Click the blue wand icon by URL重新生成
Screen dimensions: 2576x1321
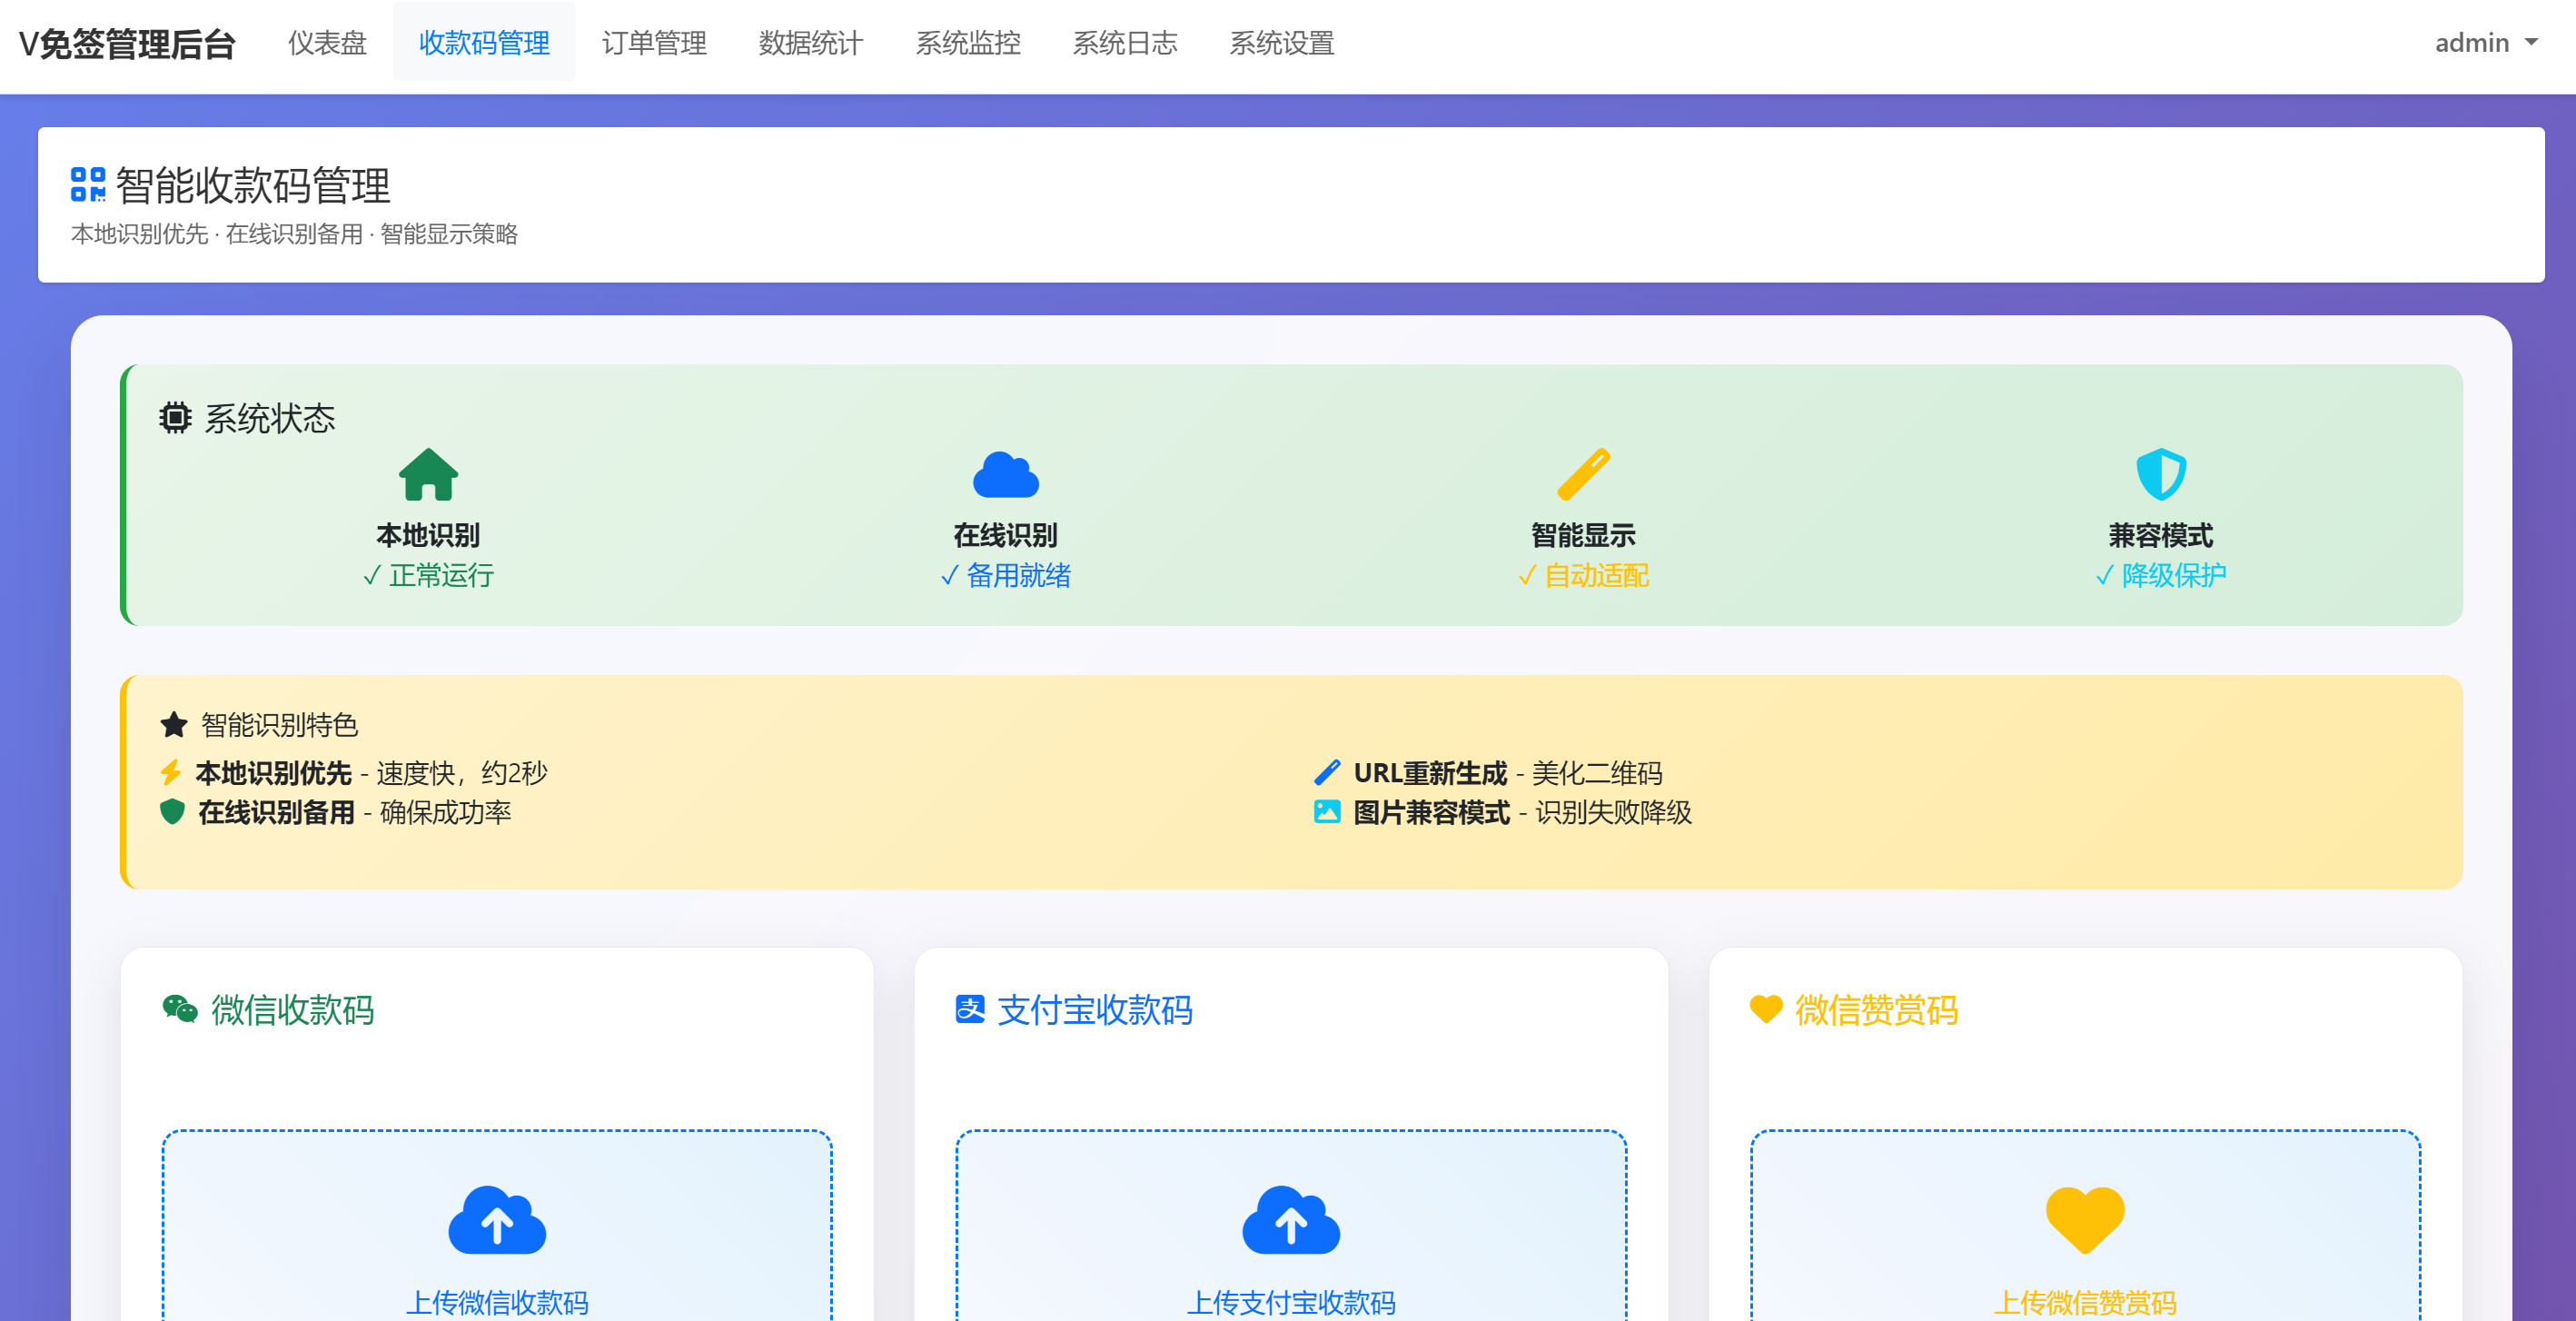[x=1326, y=772]
